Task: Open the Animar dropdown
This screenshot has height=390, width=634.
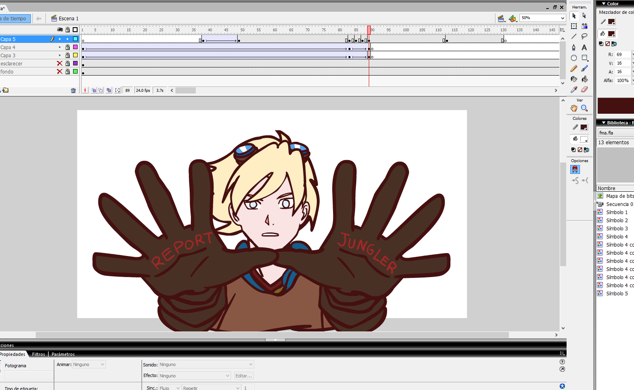Action: [x=89, y=364]
